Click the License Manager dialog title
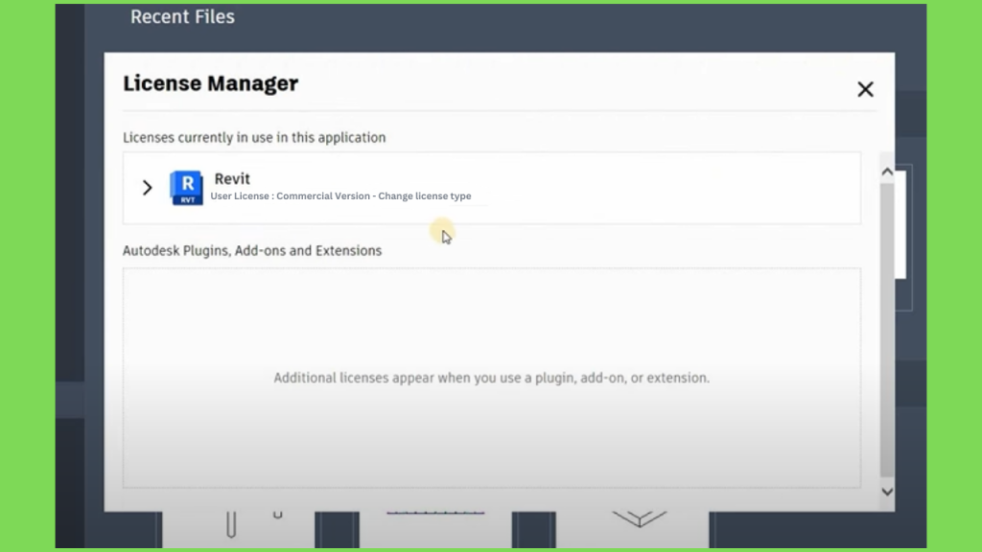The image size is (982, 552). point(210,83)
